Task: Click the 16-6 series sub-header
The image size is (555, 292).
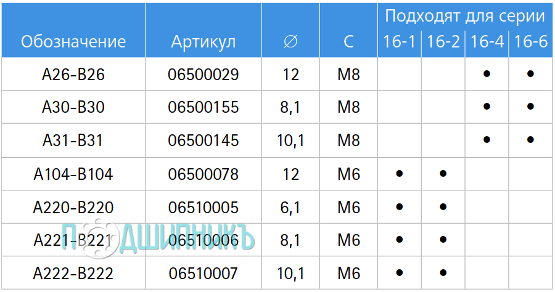Action: tap(530, 42)
